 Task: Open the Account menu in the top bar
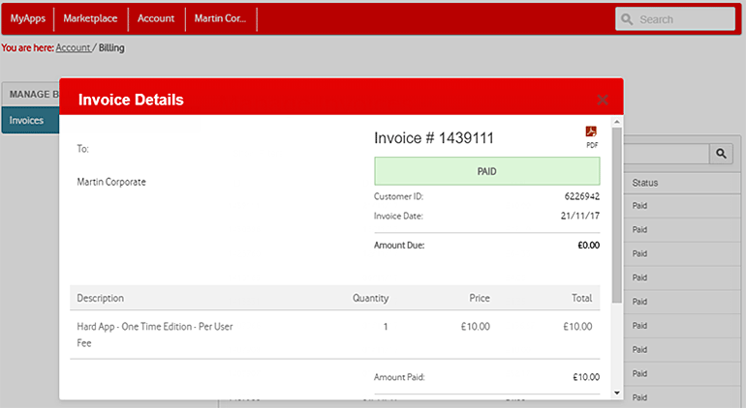click(x=156, y=18)
